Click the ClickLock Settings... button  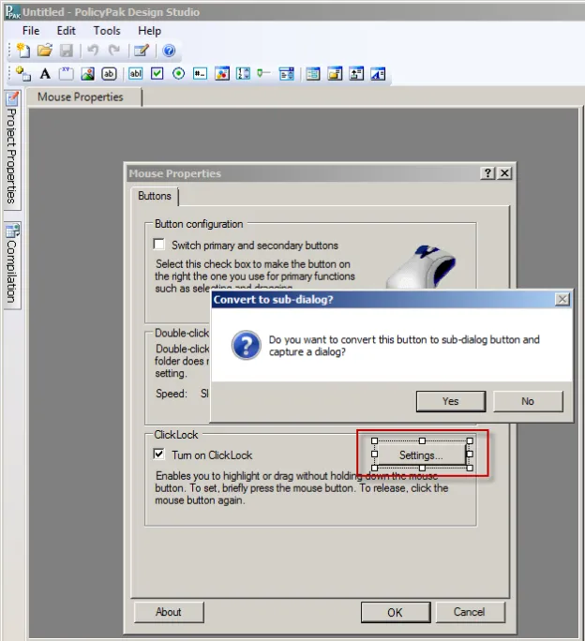(x=421, y=455)
